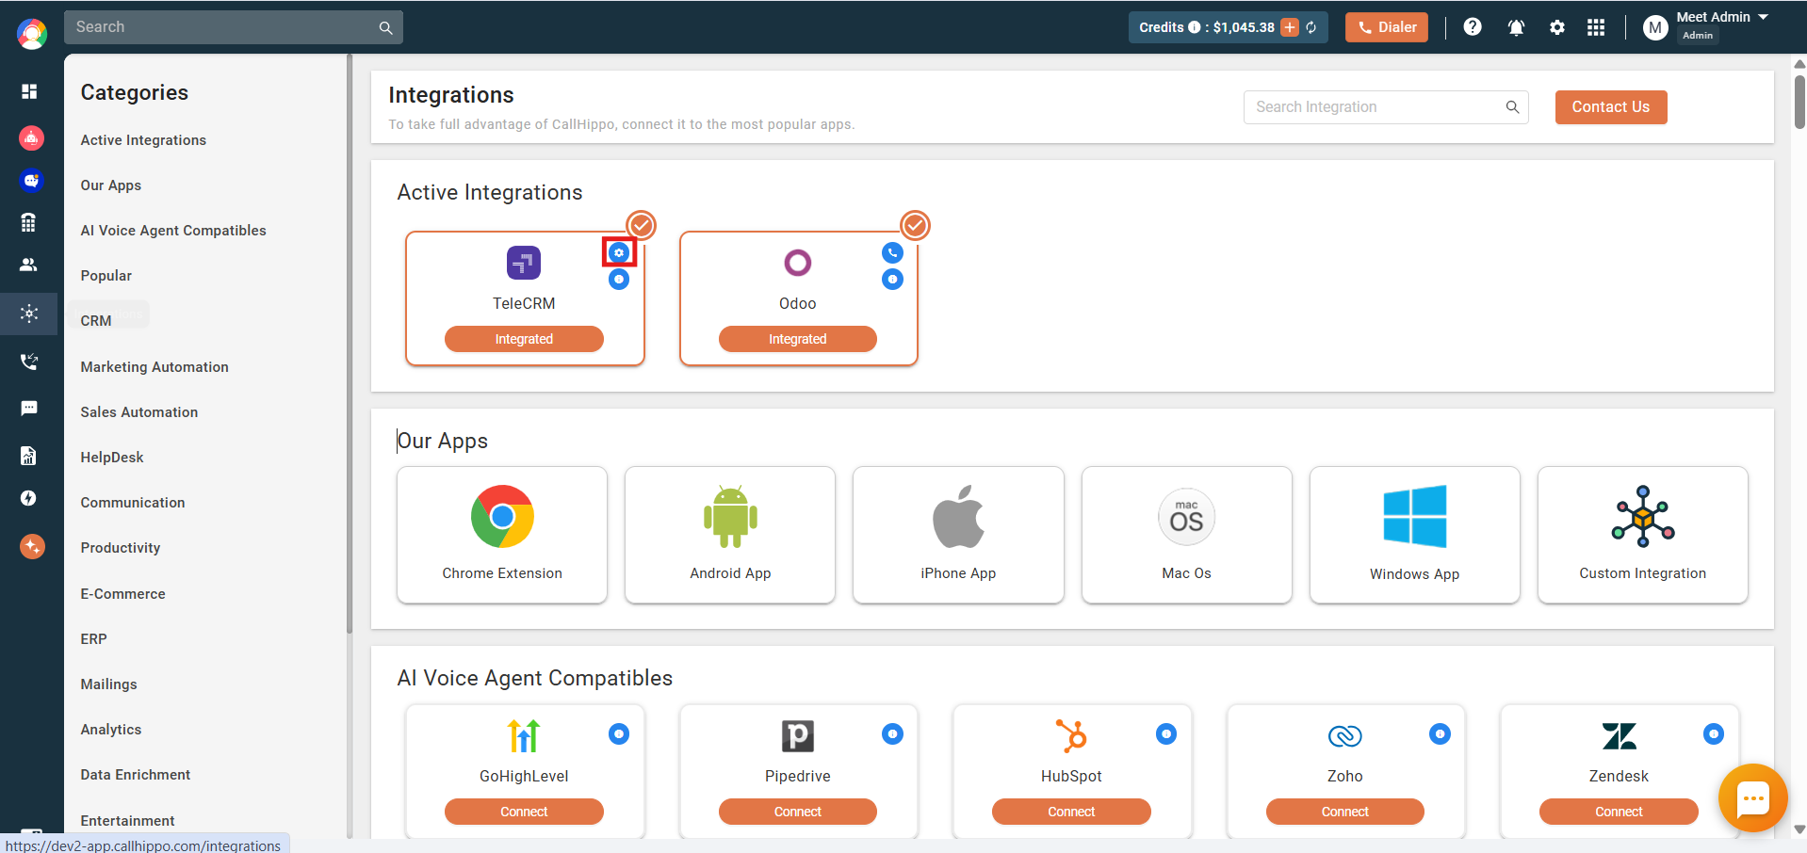This screenshot has width=1807, height=853.
Task: Click the M profile avatar
Action: (1655, 28)
